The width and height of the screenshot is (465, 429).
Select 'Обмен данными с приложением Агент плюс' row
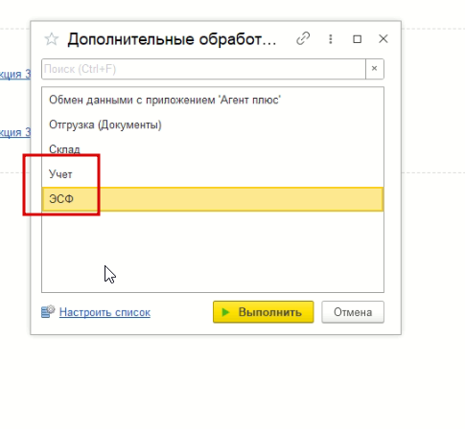213,100
